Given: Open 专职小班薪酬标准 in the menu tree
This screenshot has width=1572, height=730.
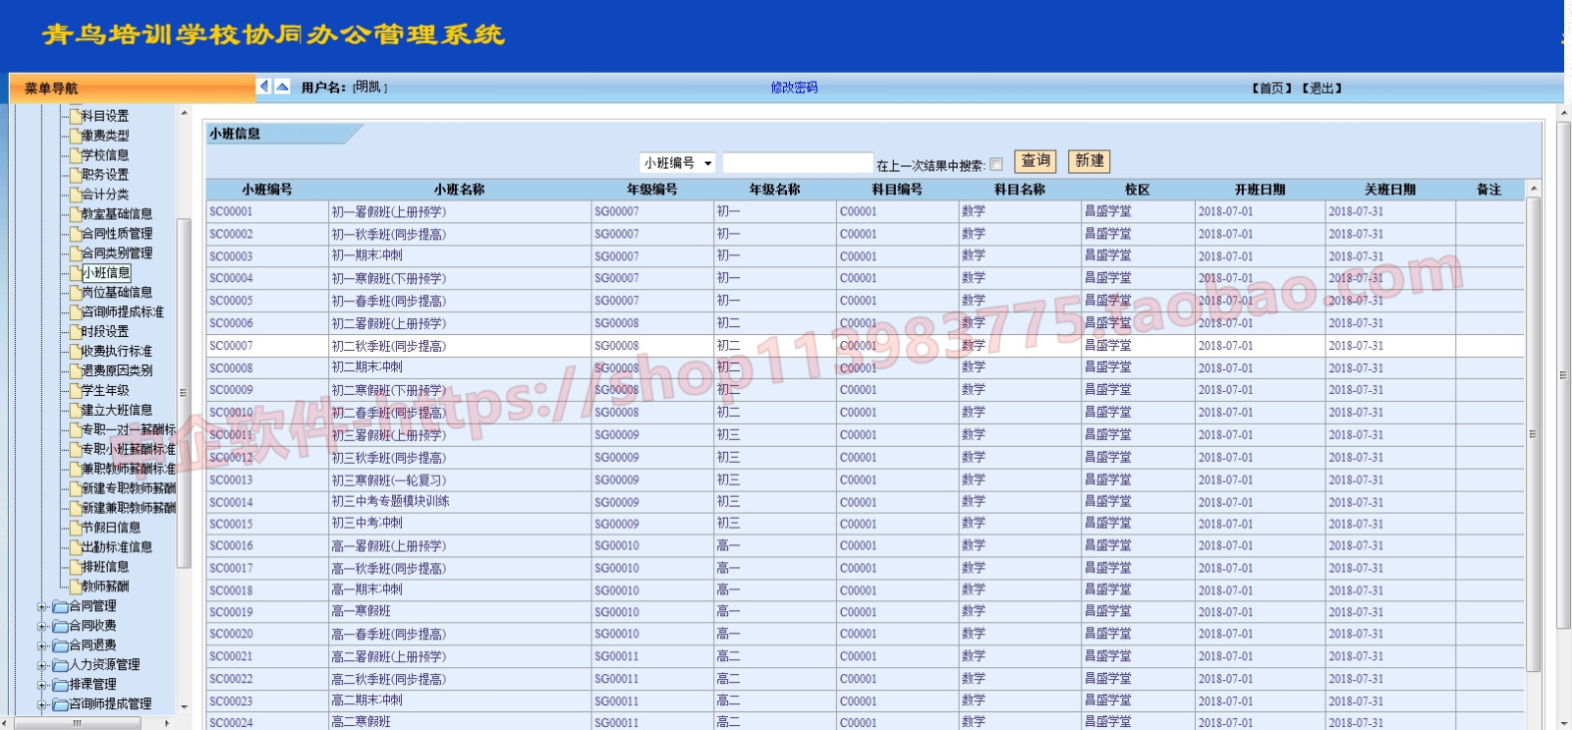Looking at the screenshot, I should pyautogui.click(x=129, y=449).
